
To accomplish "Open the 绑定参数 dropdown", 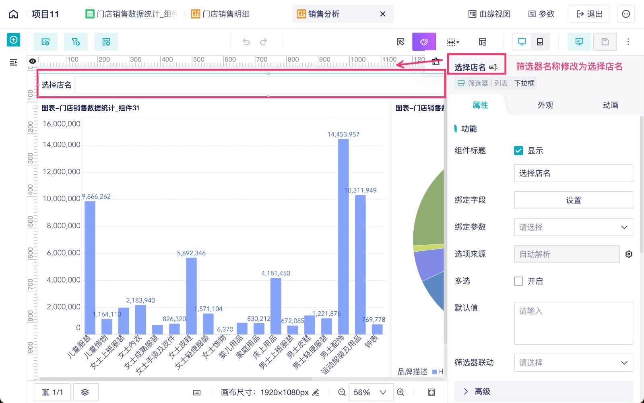I will pos(573,227).
